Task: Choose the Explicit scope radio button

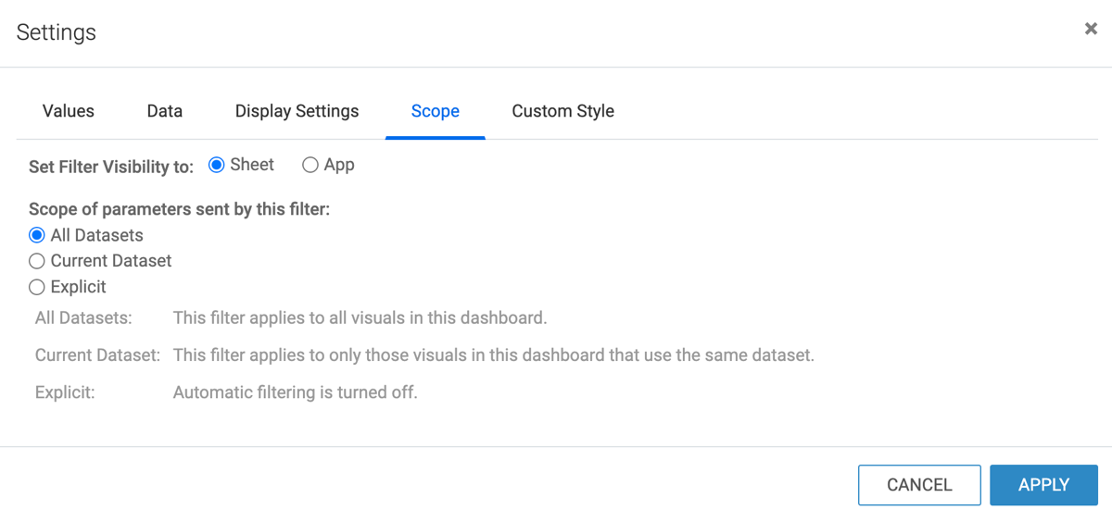Action: [37, 287]
